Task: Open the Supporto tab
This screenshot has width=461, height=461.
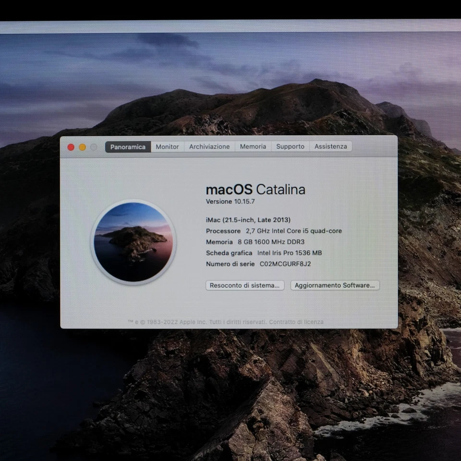Action: tap(290, 146)
